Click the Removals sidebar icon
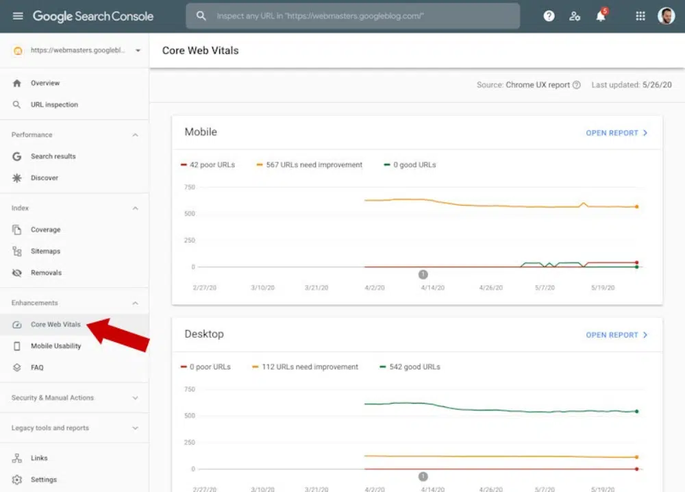 (x=17, y=273)
